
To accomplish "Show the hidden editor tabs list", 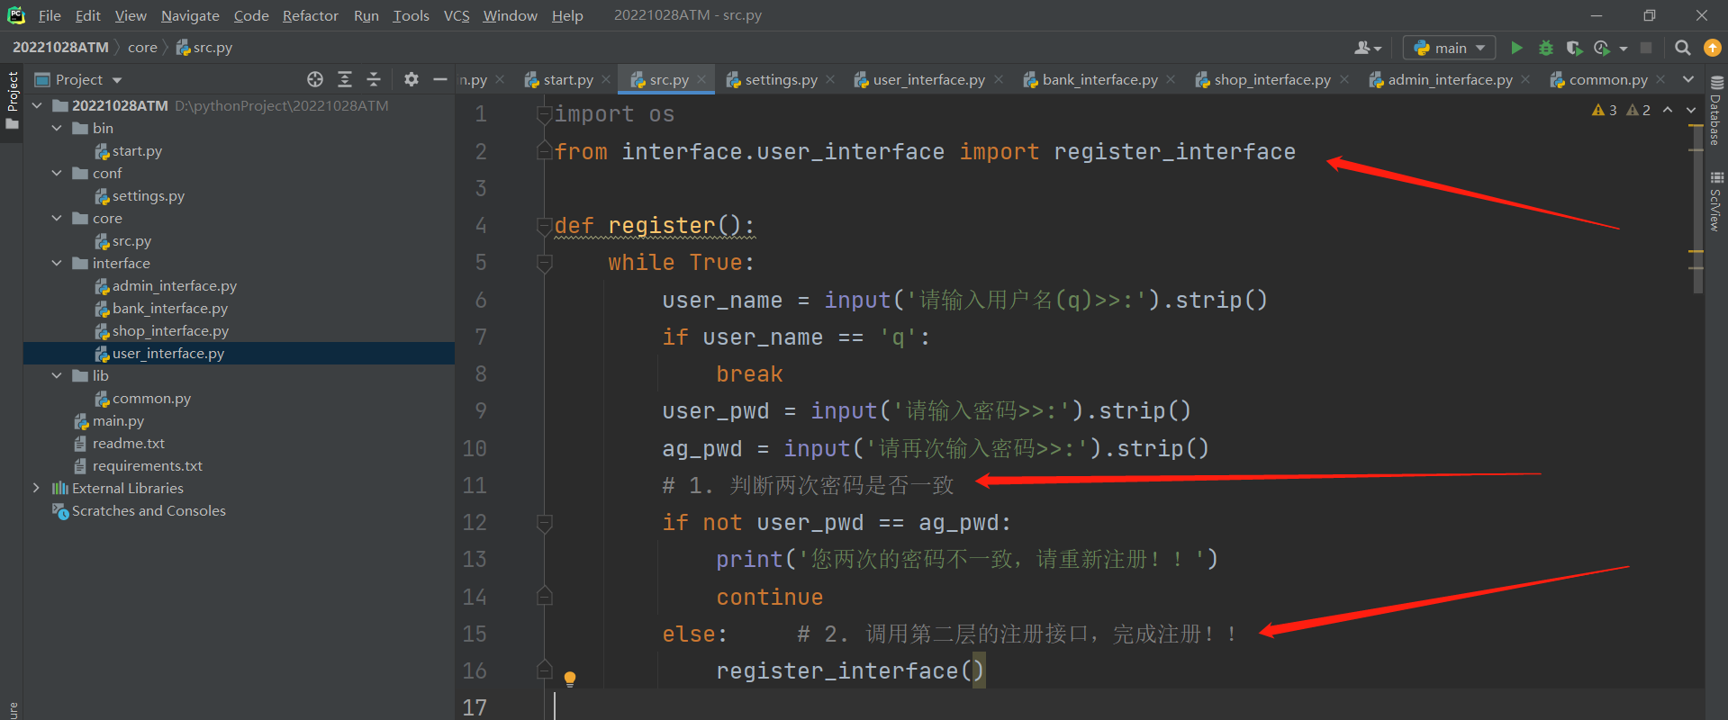I will pyautogui.click(x=1688, y=79).
